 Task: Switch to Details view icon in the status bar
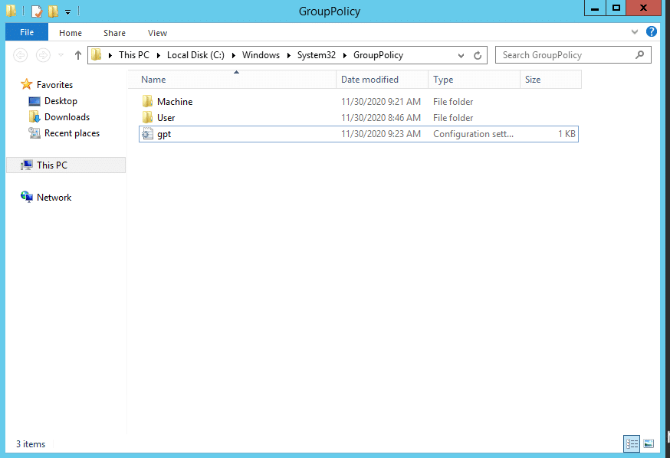632,444
